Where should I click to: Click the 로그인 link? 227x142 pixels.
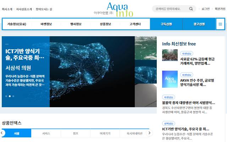click(x=206, y=9)
